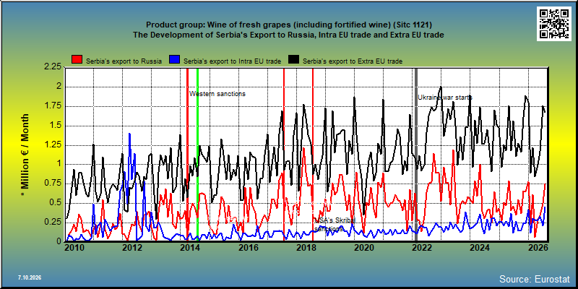Viewport: 578px width, 289px height.
Task: Click the black Extra EU legend swatch
Action: coord(294,60)
